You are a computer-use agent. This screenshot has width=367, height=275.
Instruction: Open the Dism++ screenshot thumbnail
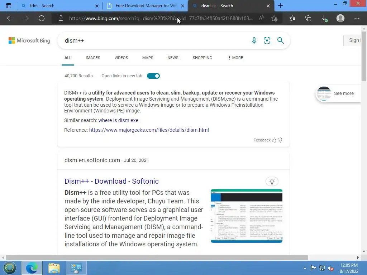[247, 216]
